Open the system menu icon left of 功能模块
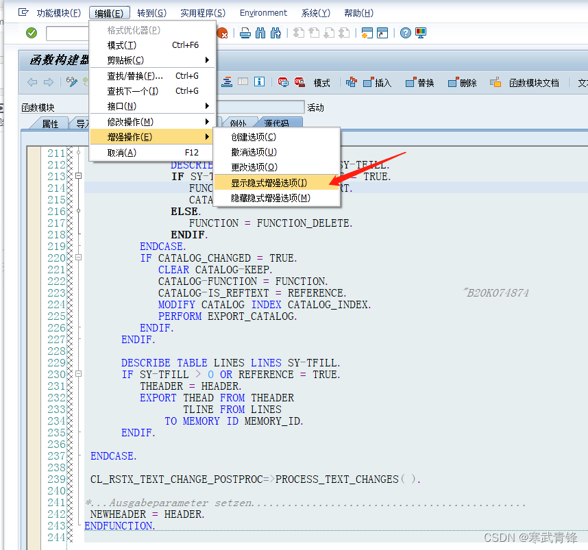Viewport: 588px width, 550px height. (x=23, y=13)
